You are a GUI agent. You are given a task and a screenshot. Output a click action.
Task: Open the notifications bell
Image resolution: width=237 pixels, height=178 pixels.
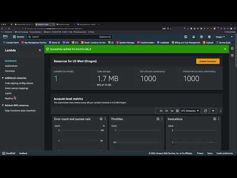coord(194,37)
